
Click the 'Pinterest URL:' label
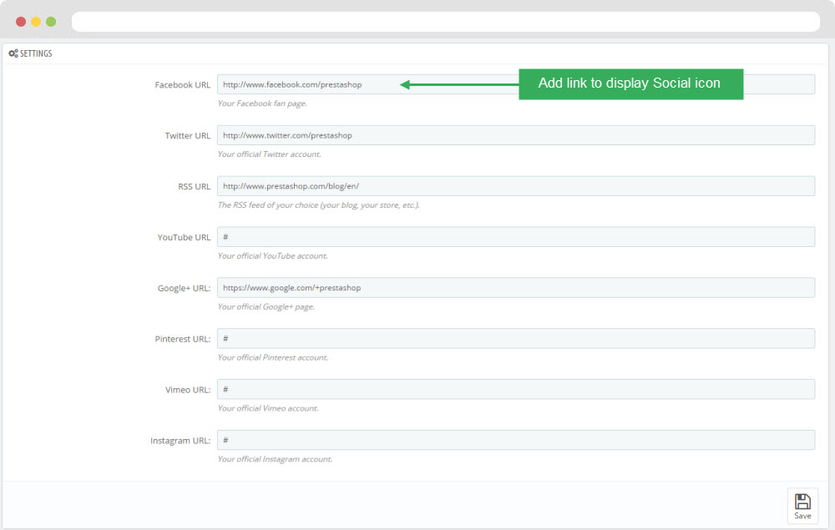coord(183,339)
